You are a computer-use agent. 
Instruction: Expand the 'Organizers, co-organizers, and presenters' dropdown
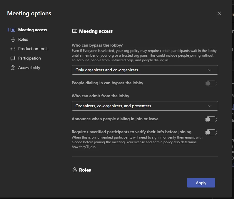coord(145,106)
